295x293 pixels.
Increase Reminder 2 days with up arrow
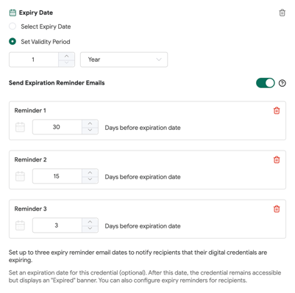tap(90, 173)
